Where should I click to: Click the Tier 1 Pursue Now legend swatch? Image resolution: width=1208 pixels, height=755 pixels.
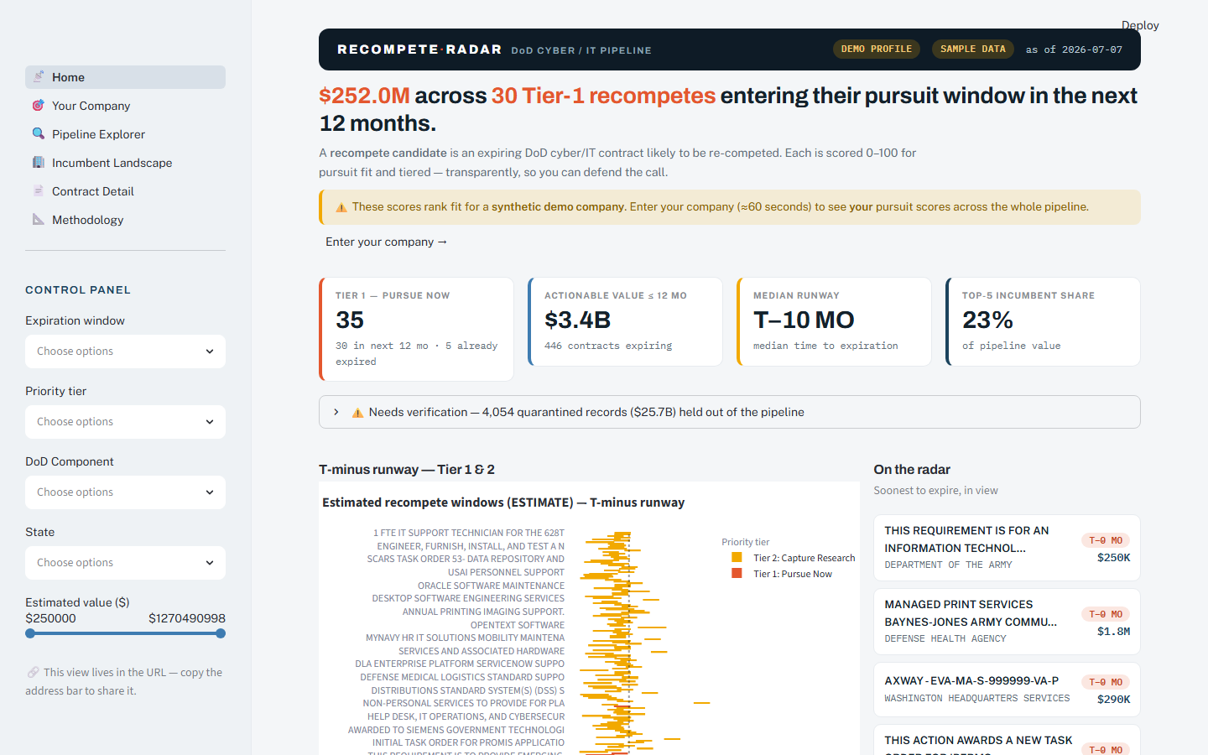[x=737, y=573]
